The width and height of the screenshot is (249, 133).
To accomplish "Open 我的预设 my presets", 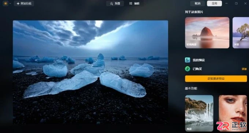I will pyautogui.click(x=199, y=60).
